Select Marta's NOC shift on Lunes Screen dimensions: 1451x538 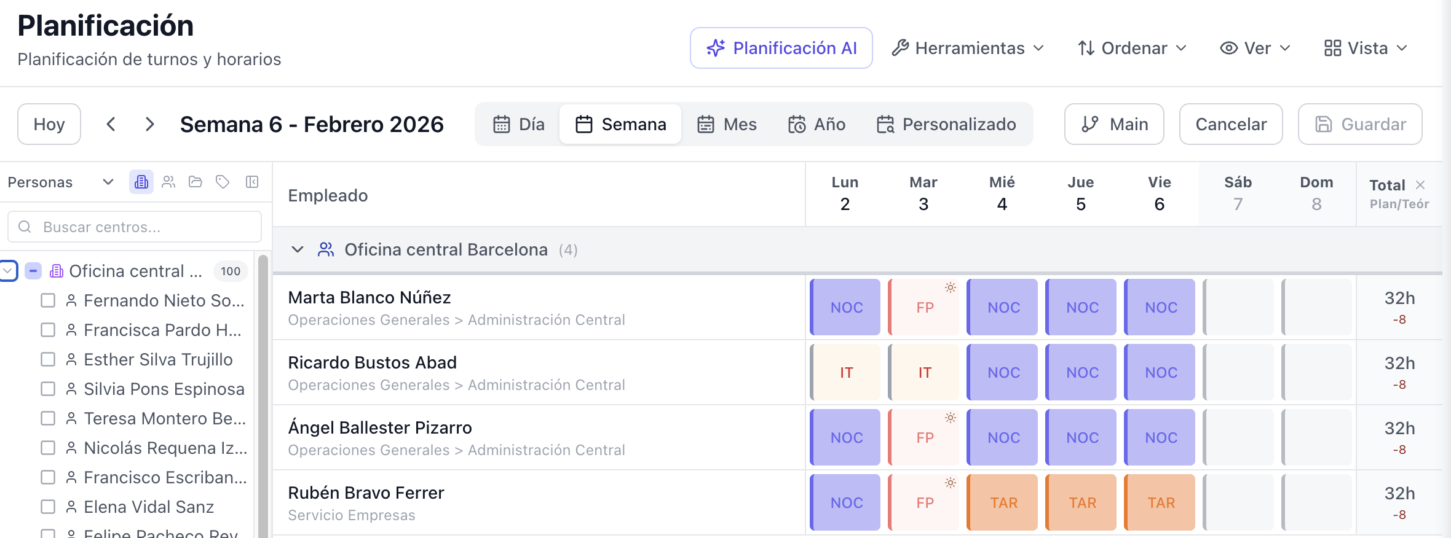point(845,307)
